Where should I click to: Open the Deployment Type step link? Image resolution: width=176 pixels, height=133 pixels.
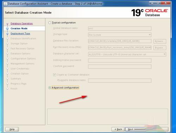tap(20, 34)
